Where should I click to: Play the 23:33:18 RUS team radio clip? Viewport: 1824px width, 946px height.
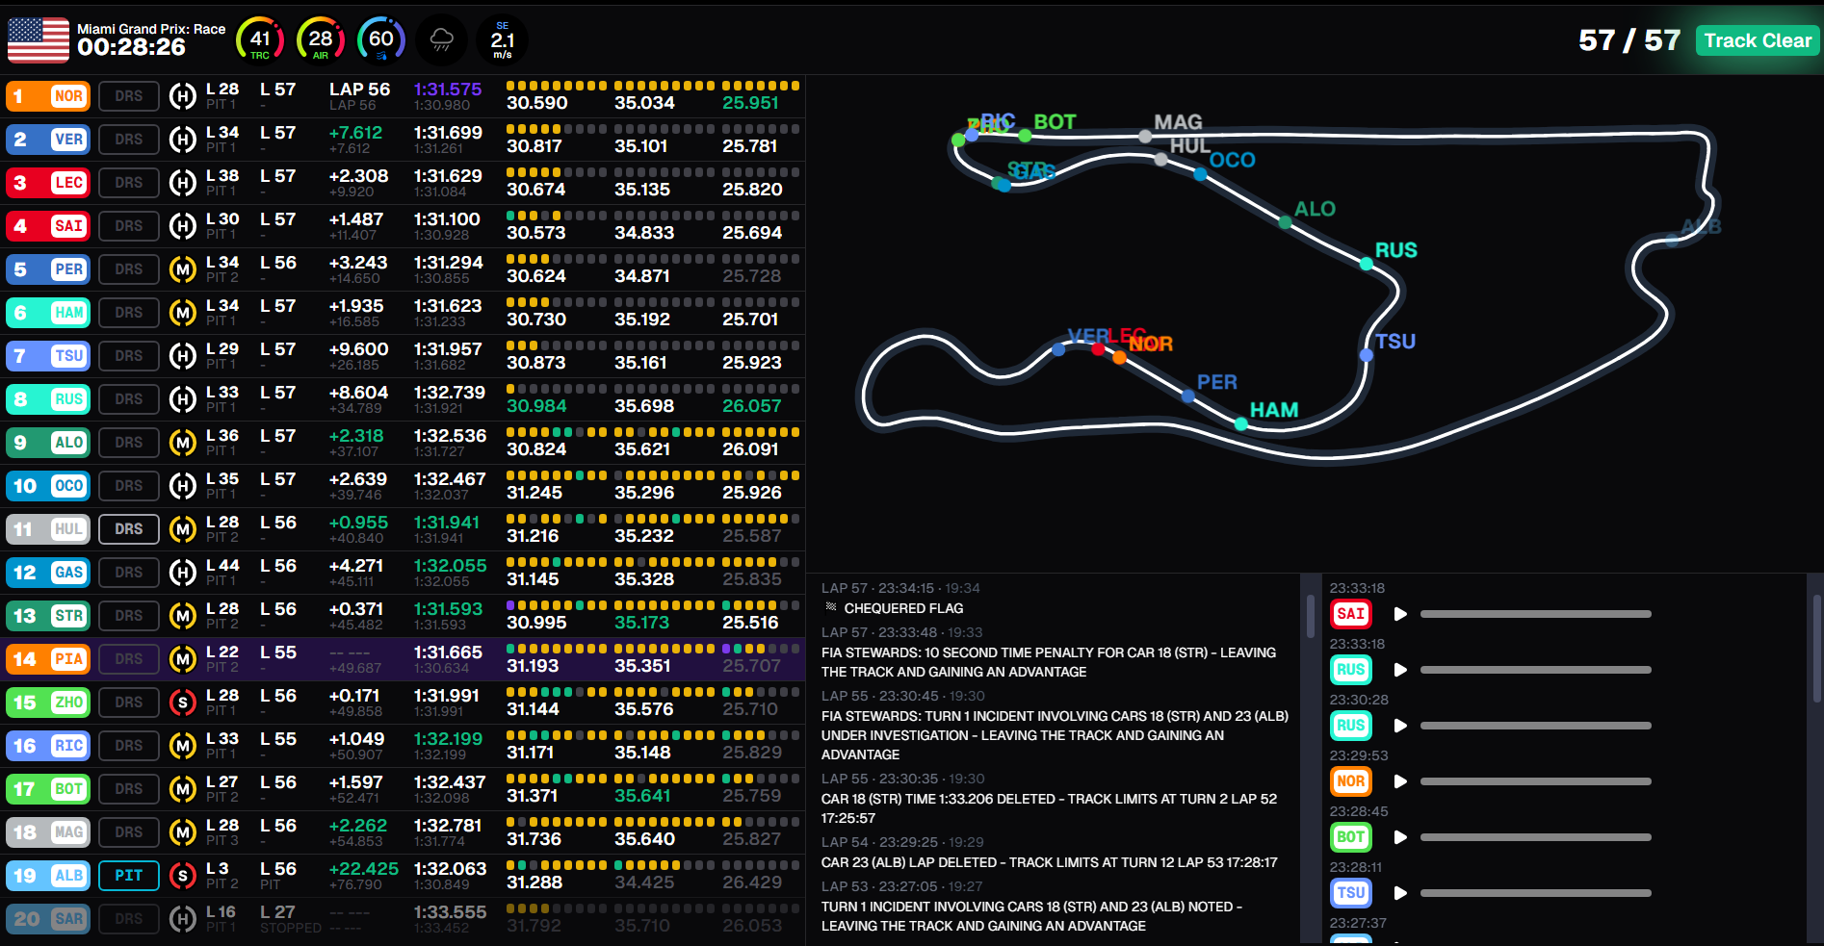[1400, 670]
